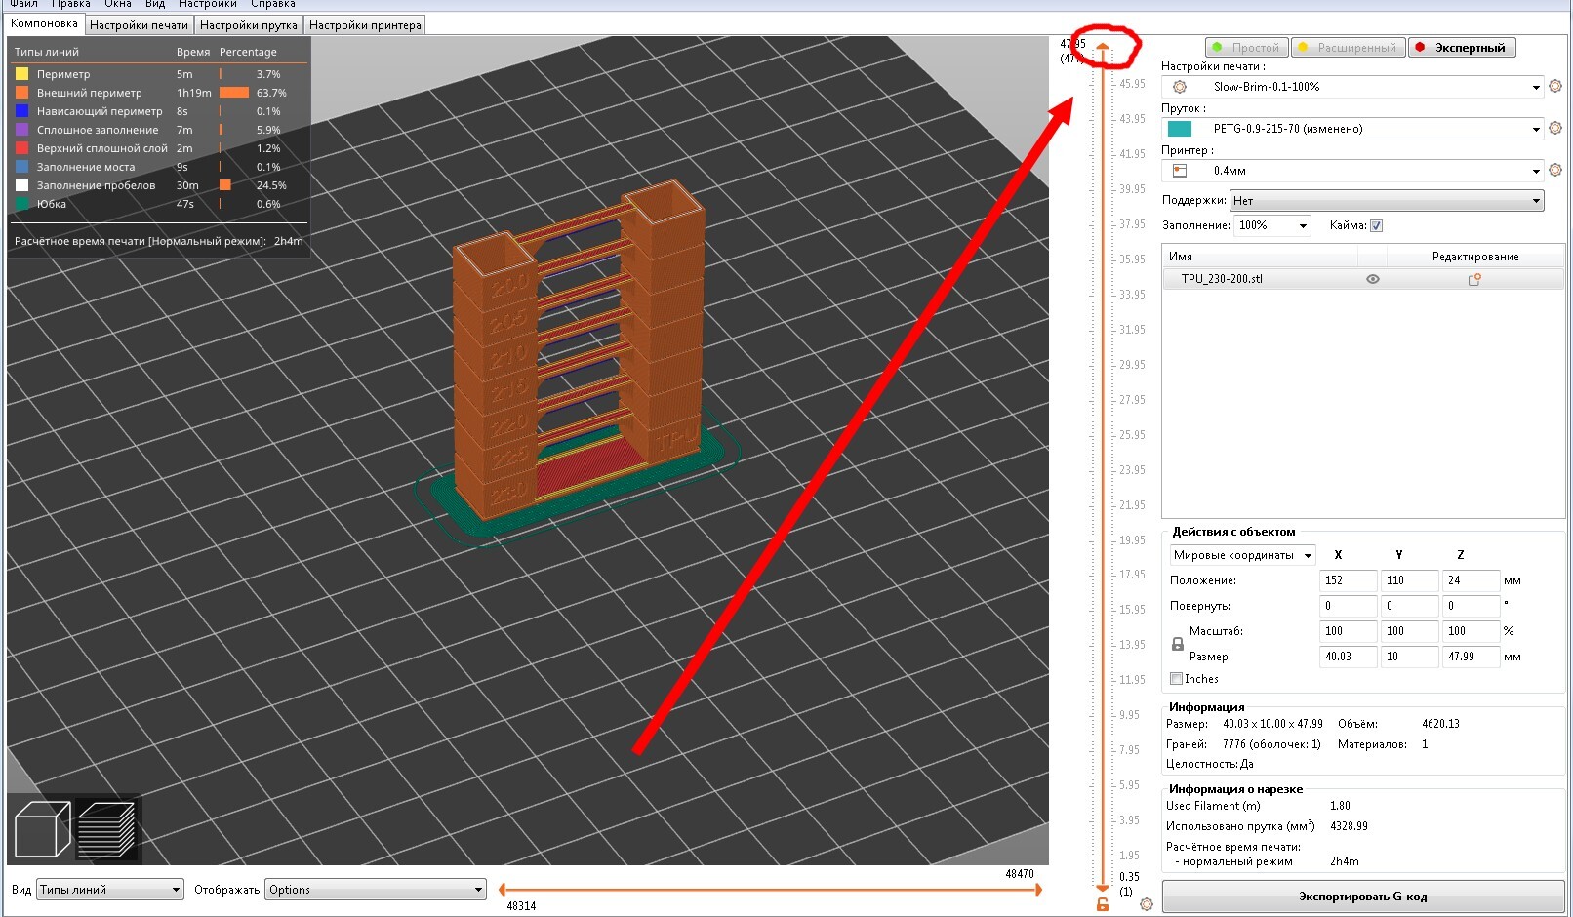Click the Имя column header
The height and width of the screenshot is (917, 1573).
coord(1260,257)
